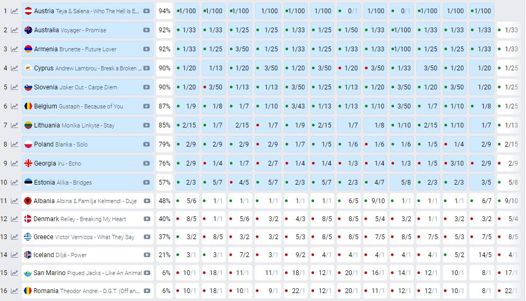Image resolution: width=526 pixels, height=301 pixels.
Task: Open the trend chart icon for Belgium
Action: point(14,106)
